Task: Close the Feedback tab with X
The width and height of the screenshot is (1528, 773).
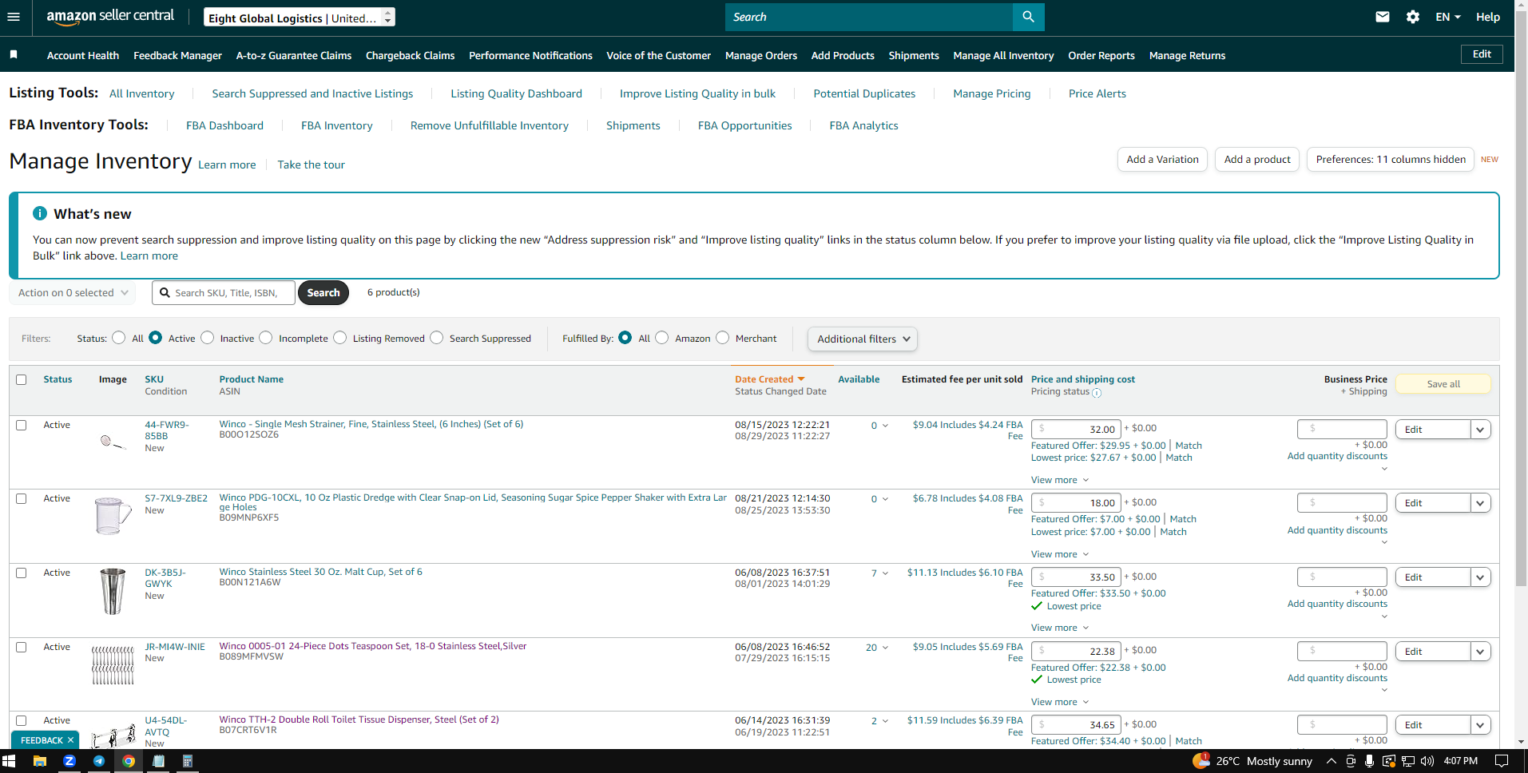Action: pos(71,740)
